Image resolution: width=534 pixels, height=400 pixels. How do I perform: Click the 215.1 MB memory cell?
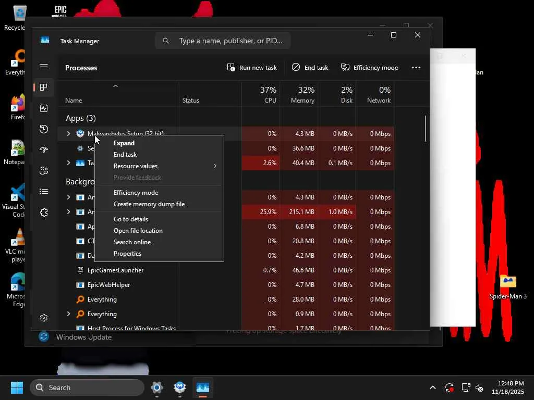tap(299, 212)
